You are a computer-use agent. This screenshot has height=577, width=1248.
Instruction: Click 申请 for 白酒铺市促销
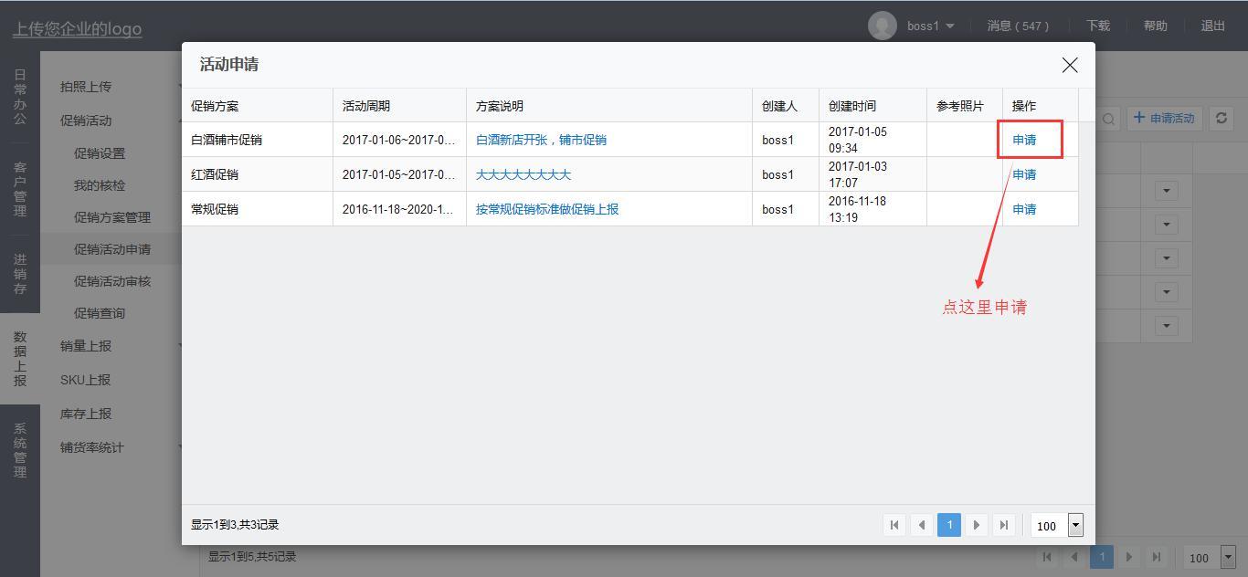1024,140
